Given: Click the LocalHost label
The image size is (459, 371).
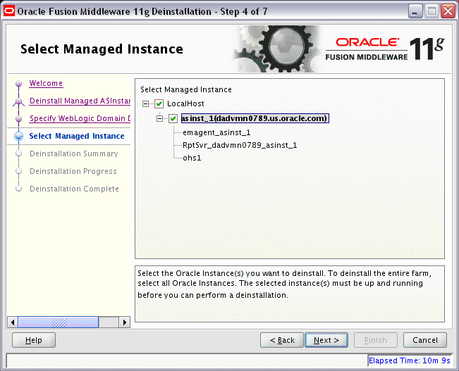Looking at the screenshot, I should (185, 103).
